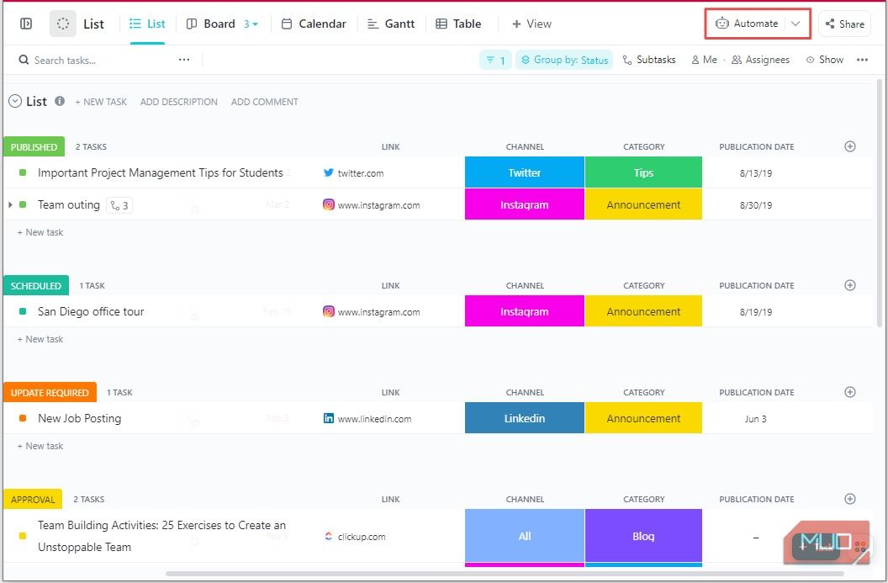Viewport: 888px width, 583px height.
Task: Toggle the Show option on the filter bar
Action: [825, 60]
